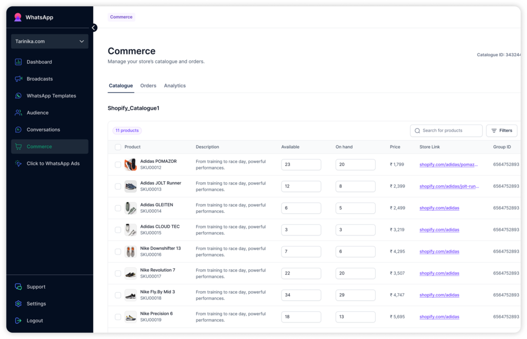Click the Commerce breadcrumb tag

point(121,17)
